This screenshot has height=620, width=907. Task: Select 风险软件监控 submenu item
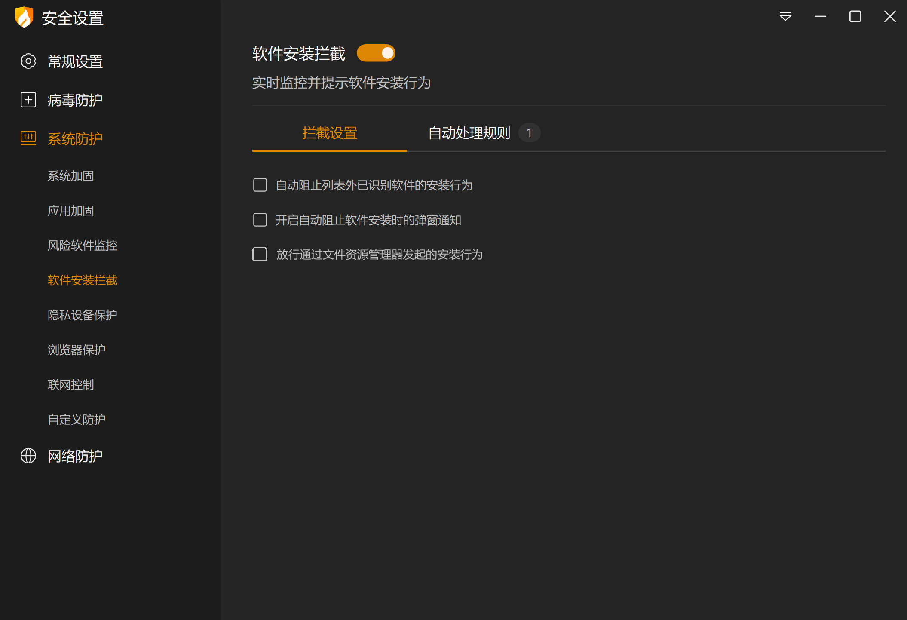(83, 246)
